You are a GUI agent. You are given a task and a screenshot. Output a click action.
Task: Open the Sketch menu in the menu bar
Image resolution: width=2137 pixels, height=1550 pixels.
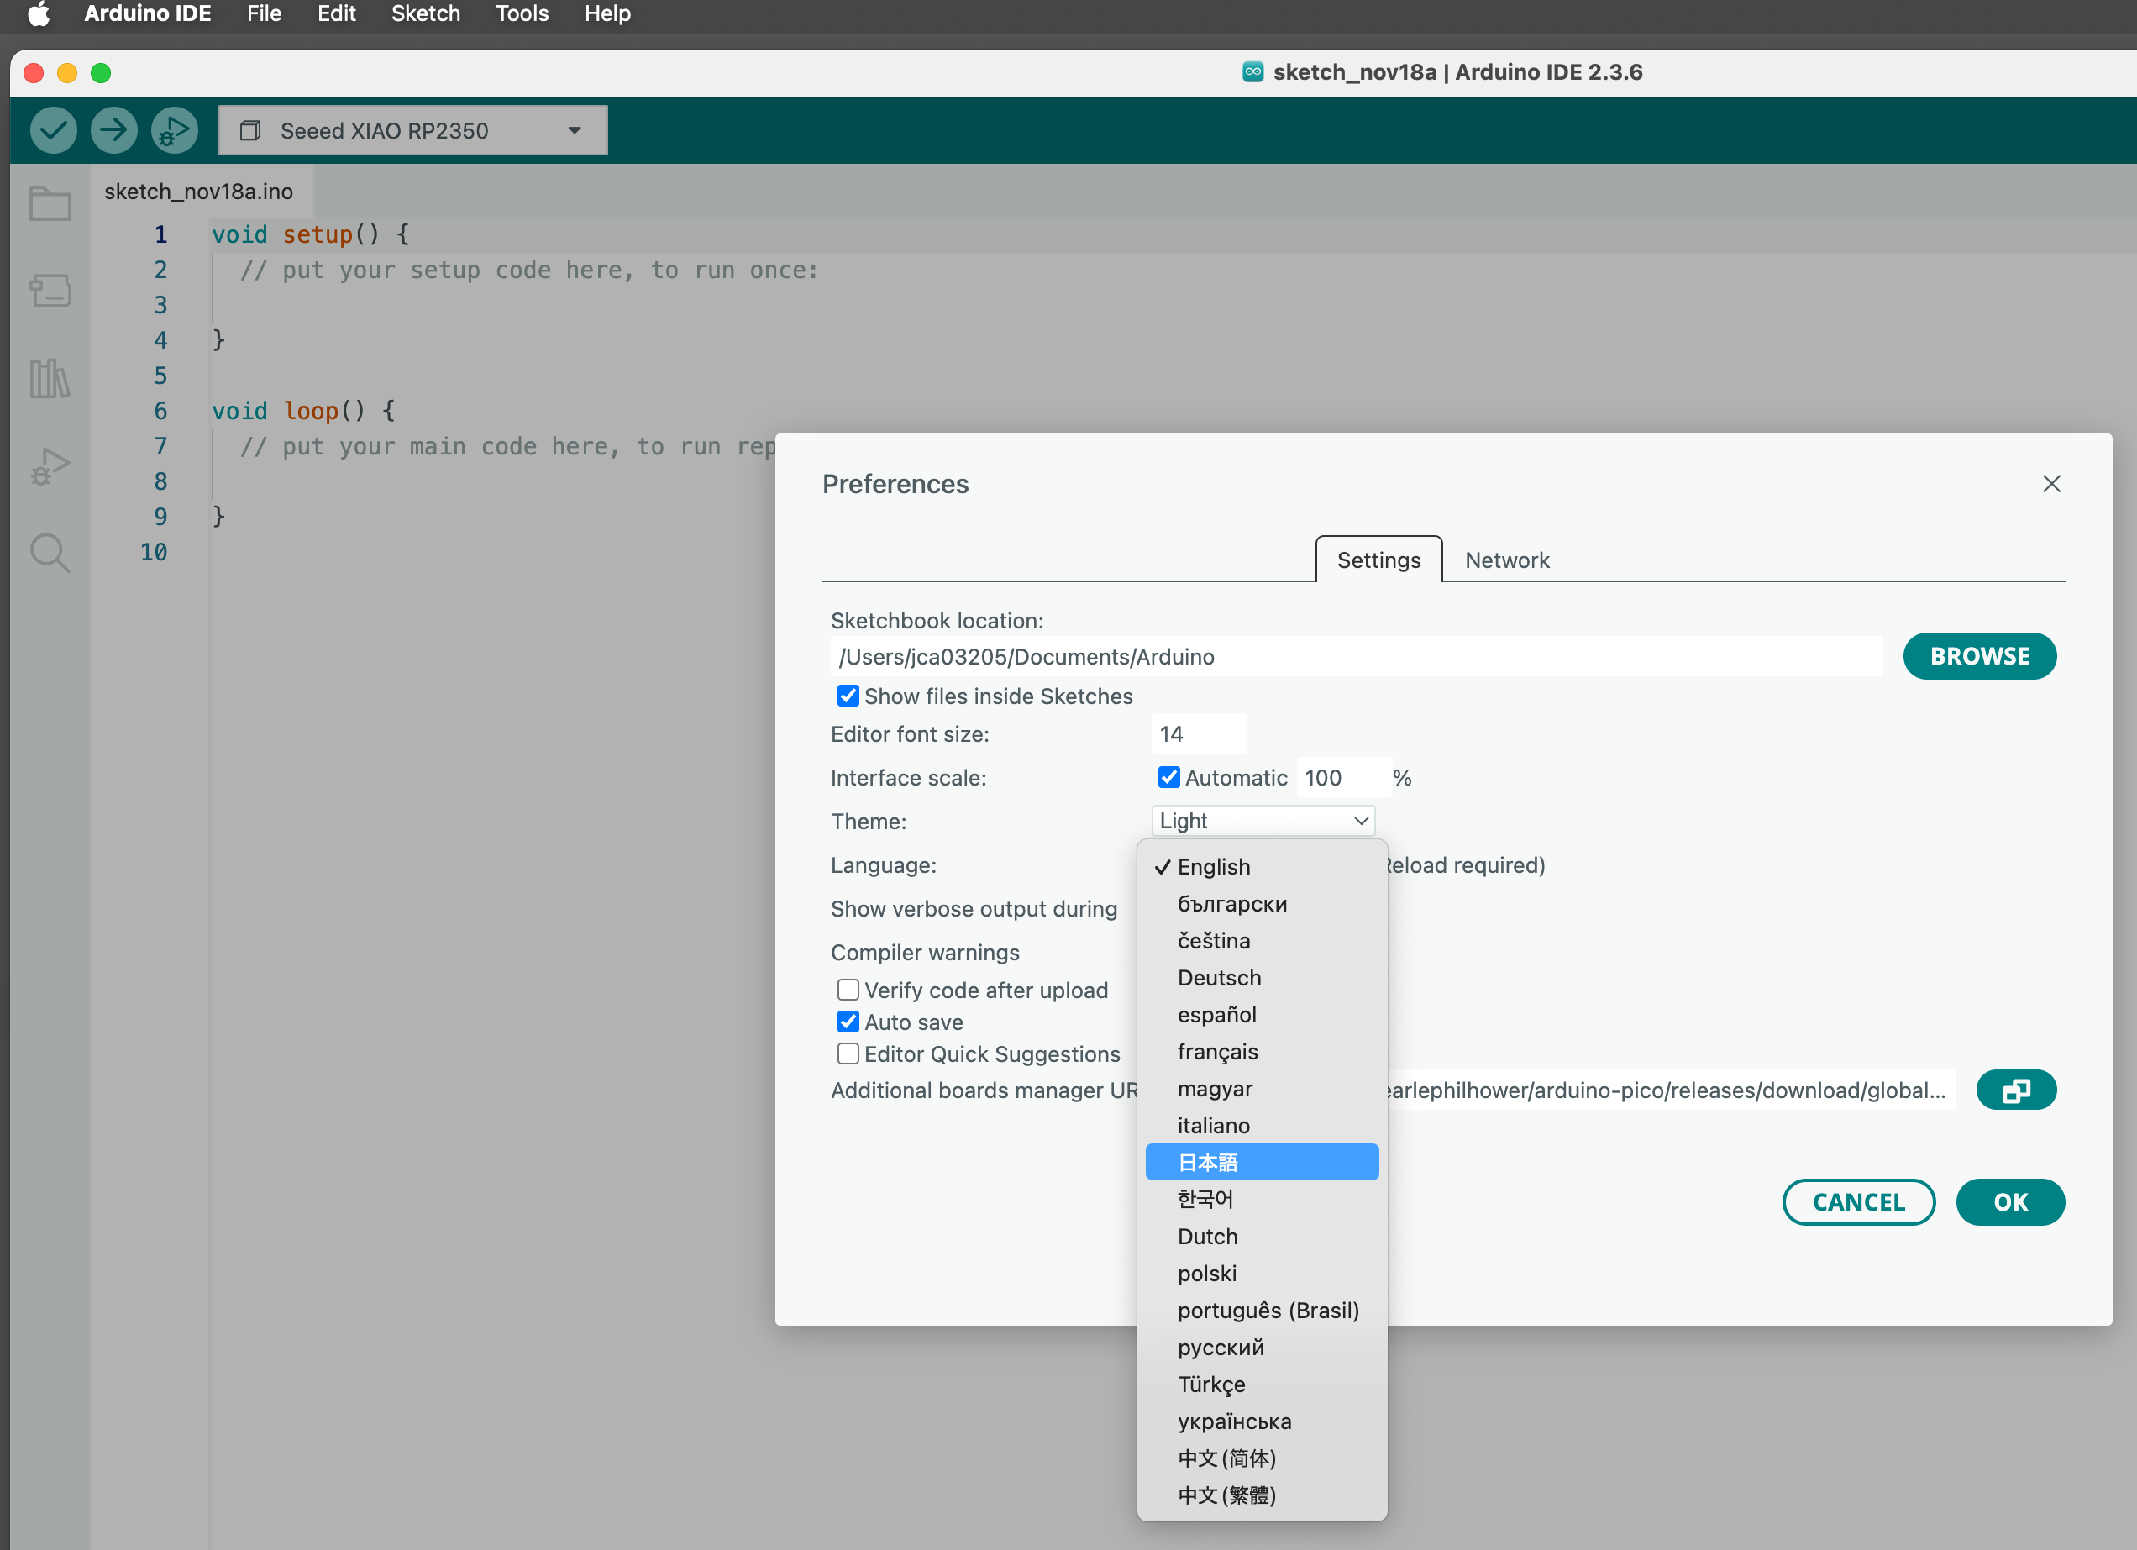[x=425, y=14]
